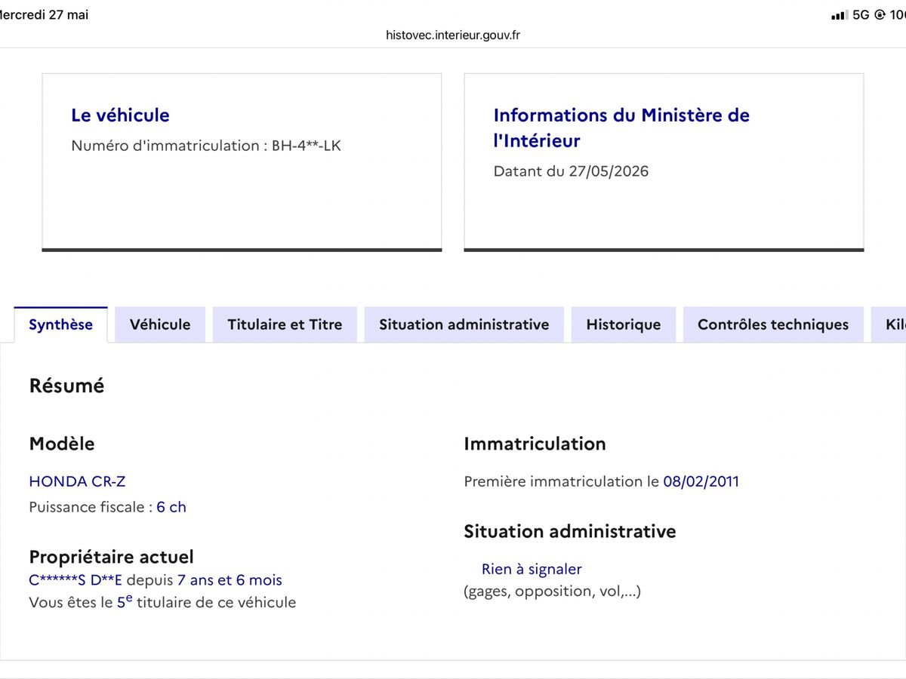Image resolution: width=906 pixels, height=679 pixels.
Task: Tap the histovec.interieur.gouv.fr address bar
Action: [x=453, y=35]
